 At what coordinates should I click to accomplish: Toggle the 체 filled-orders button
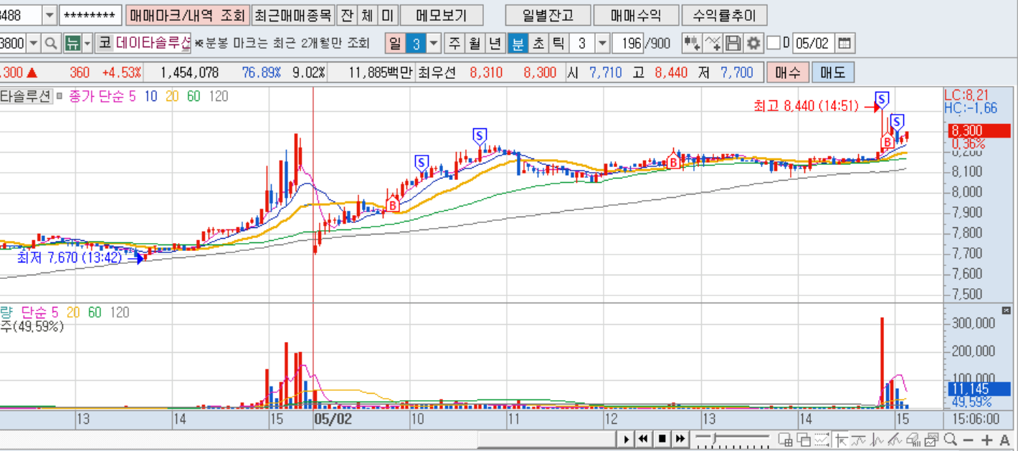tap(367, 14)
